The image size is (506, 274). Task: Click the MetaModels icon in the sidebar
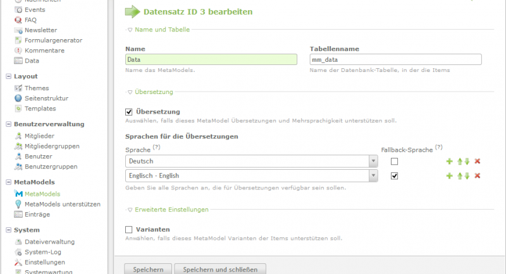tap(18, 194)
